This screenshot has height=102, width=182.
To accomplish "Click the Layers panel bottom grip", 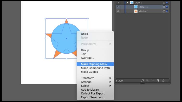I will pos(142,83).
